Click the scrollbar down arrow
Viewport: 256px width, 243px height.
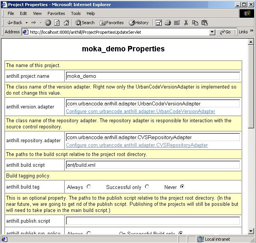click(x=251, y=231)
